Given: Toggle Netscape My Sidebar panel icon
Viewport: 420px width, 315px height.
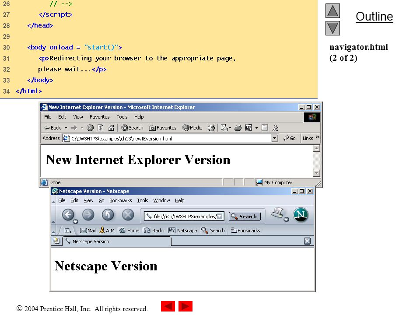Looking at the screenshot, I should [x=68, y=231].
